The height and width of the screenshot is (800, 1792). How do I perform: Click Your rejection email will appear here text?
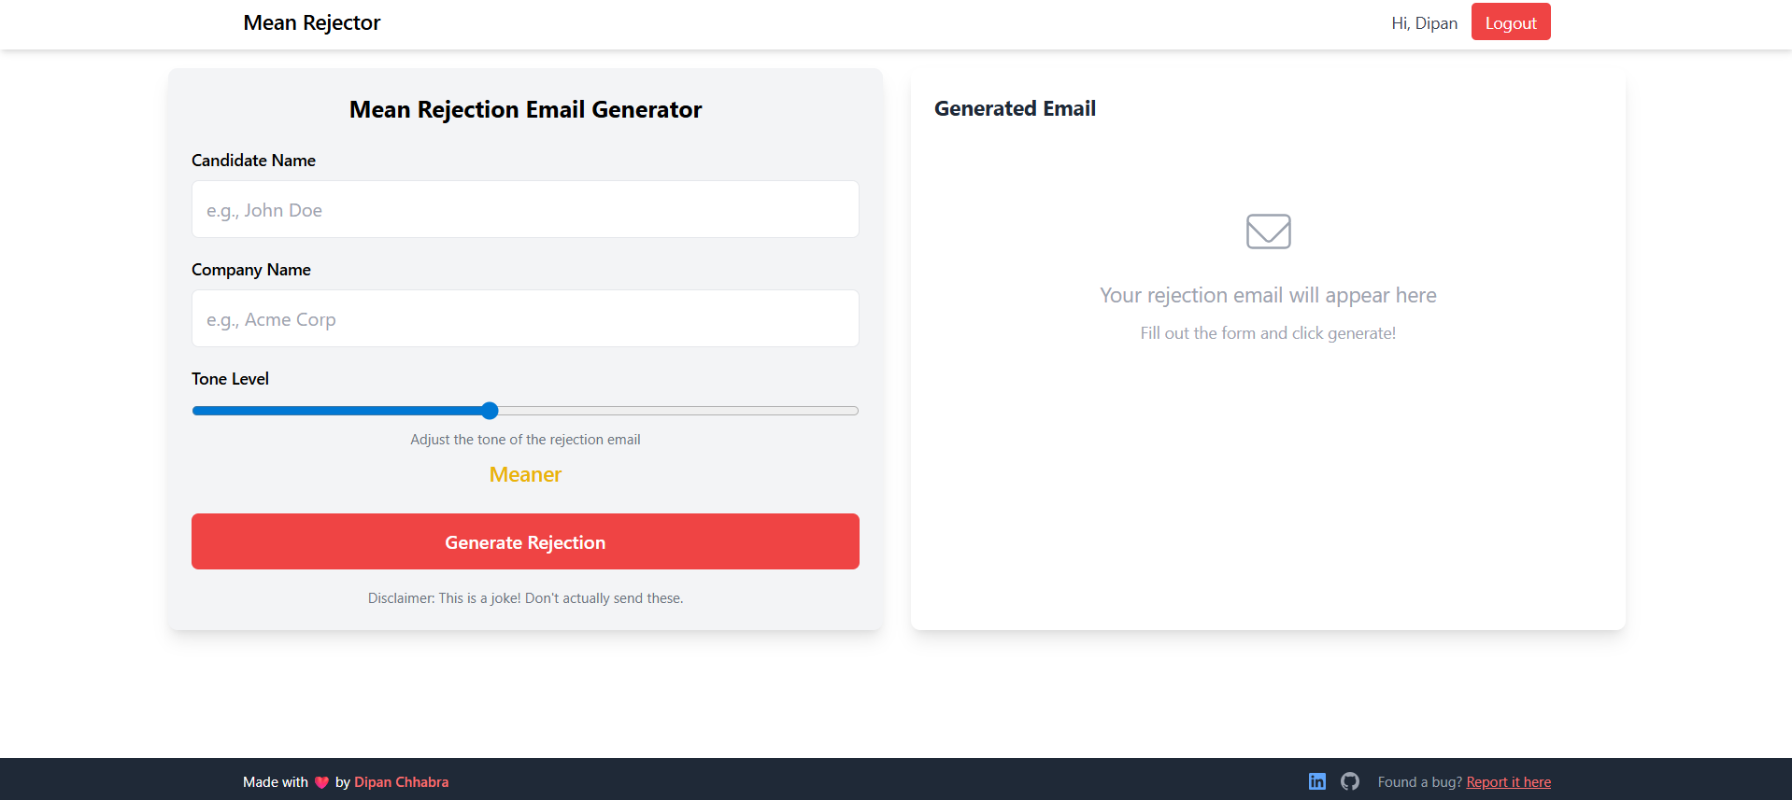(1268, 295)
